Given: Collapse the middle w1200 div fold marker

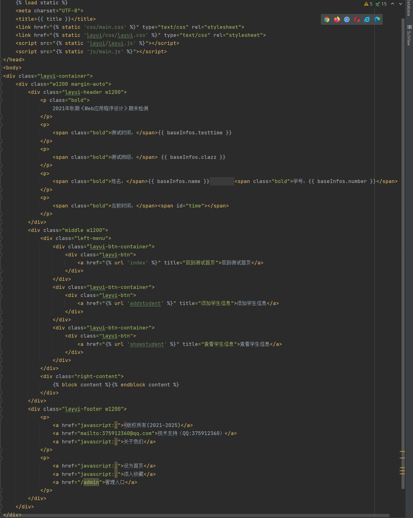Looking at the screenshot, I should pyautogui.click(x=1, y=230).
